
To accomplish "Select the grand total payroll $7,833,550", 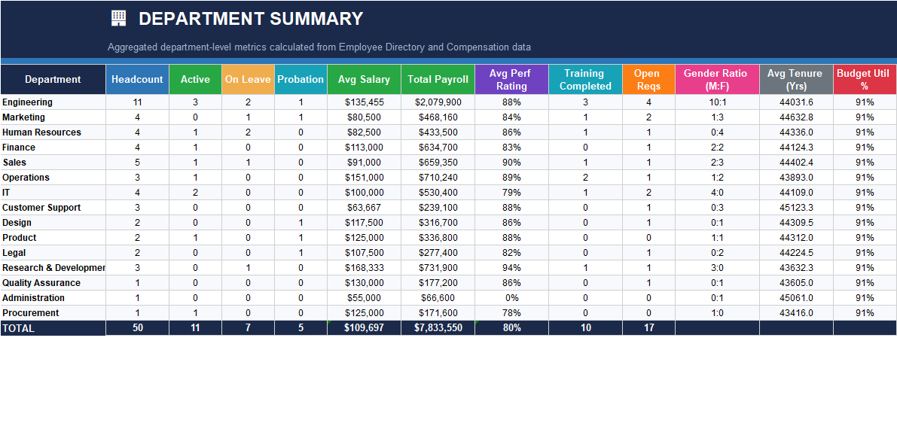I will [438, 328].
